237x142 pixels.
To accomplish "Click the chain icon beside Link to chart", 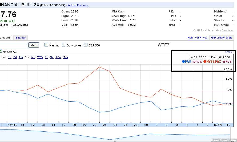I will [213, 38].
